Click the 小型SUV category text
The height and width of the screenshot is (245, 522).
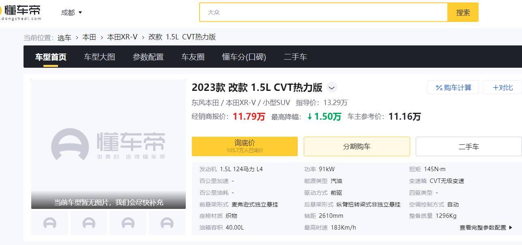pos(277,103)
